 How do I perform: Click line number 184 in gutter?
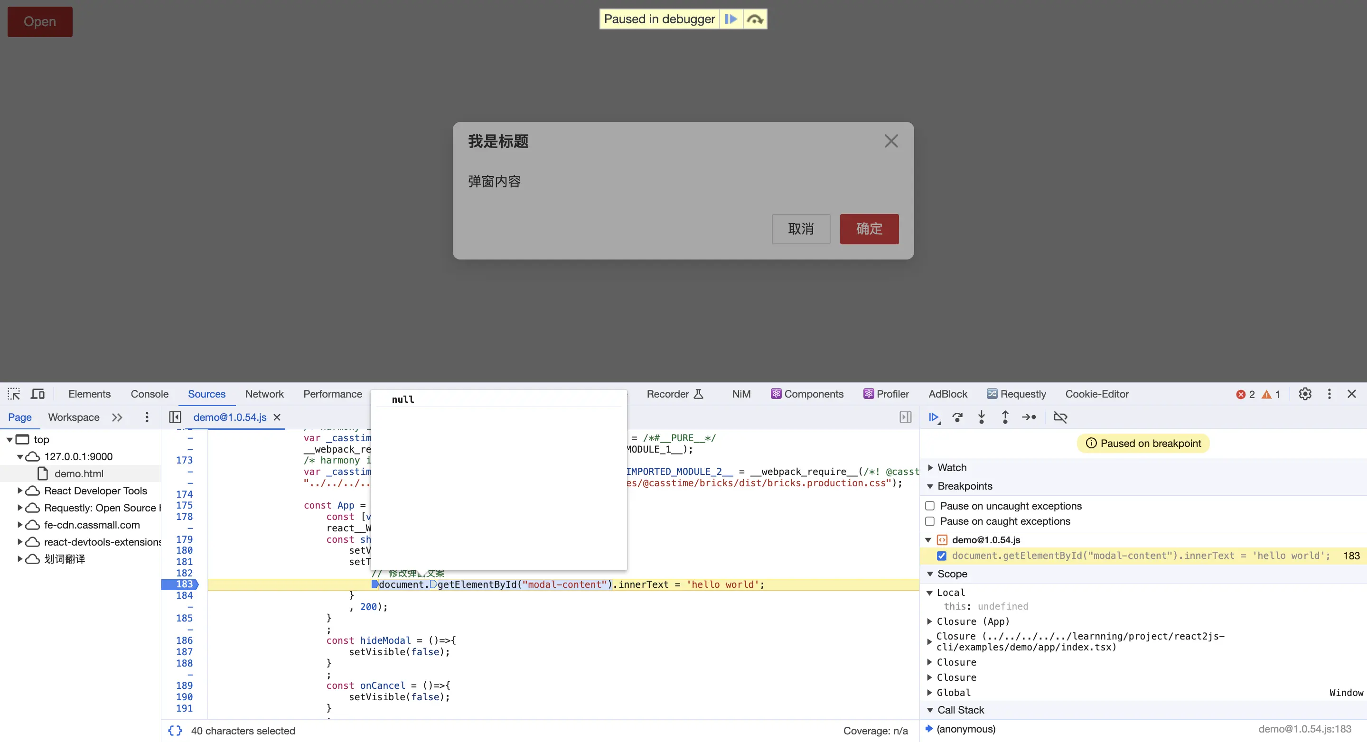[x=184, y=595]
